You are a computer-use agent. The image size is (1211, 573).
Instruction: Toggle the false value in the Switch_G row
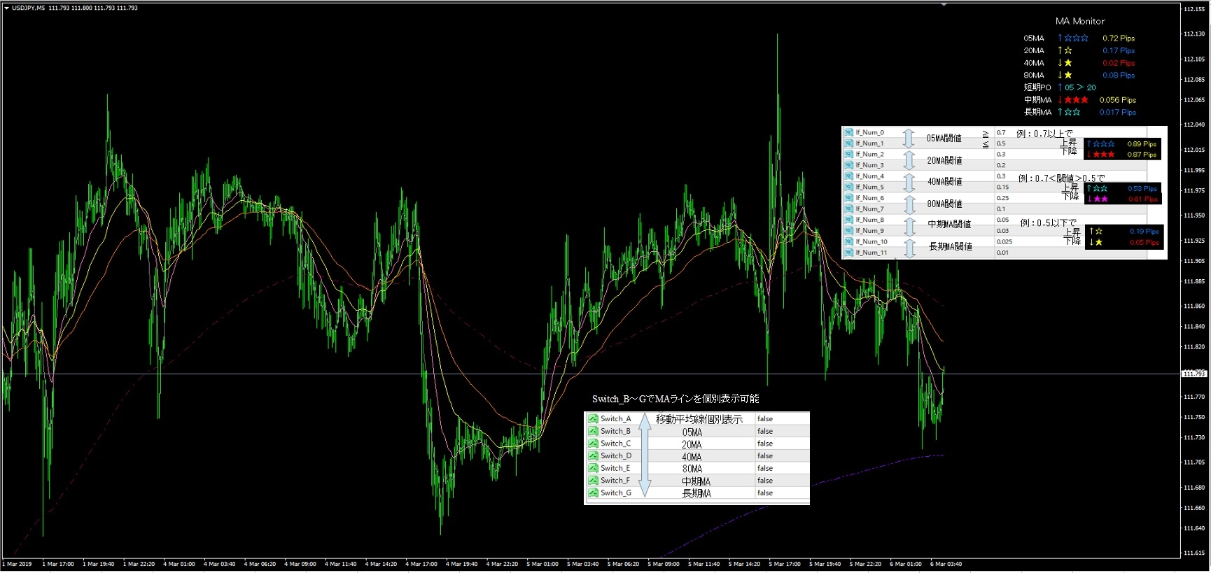765,493
